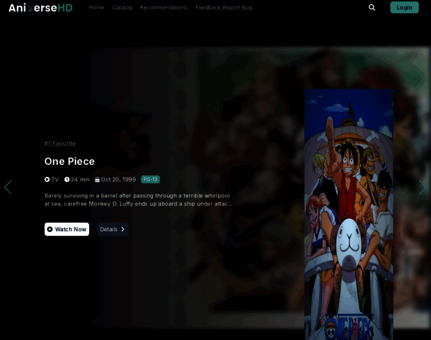Open the One Piece poster image

[x=349, y=214]
